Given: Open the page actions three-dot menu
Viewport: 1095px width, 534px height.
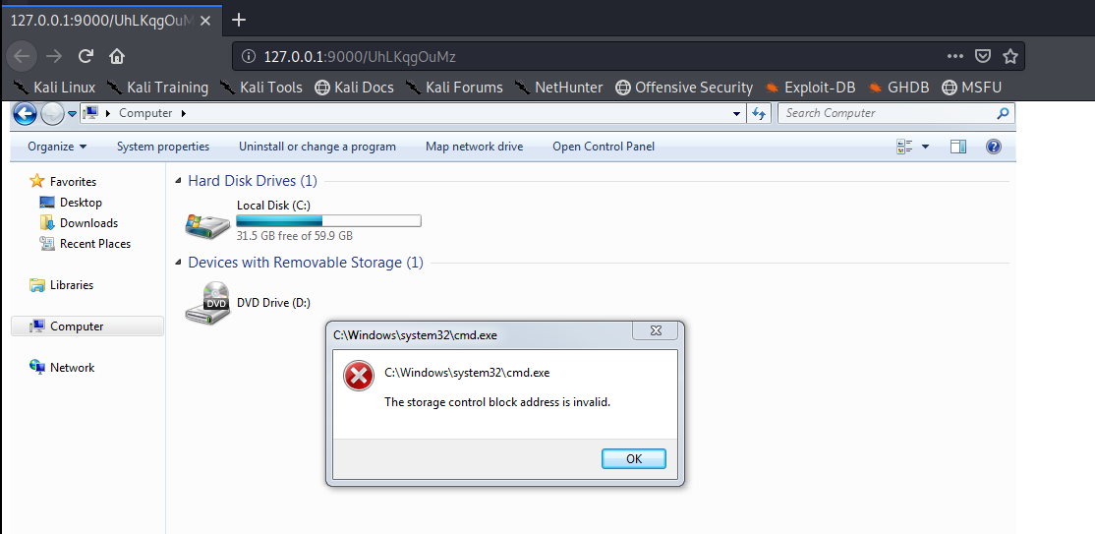Looking at the screenshot, I should click(x=955, y=57).
